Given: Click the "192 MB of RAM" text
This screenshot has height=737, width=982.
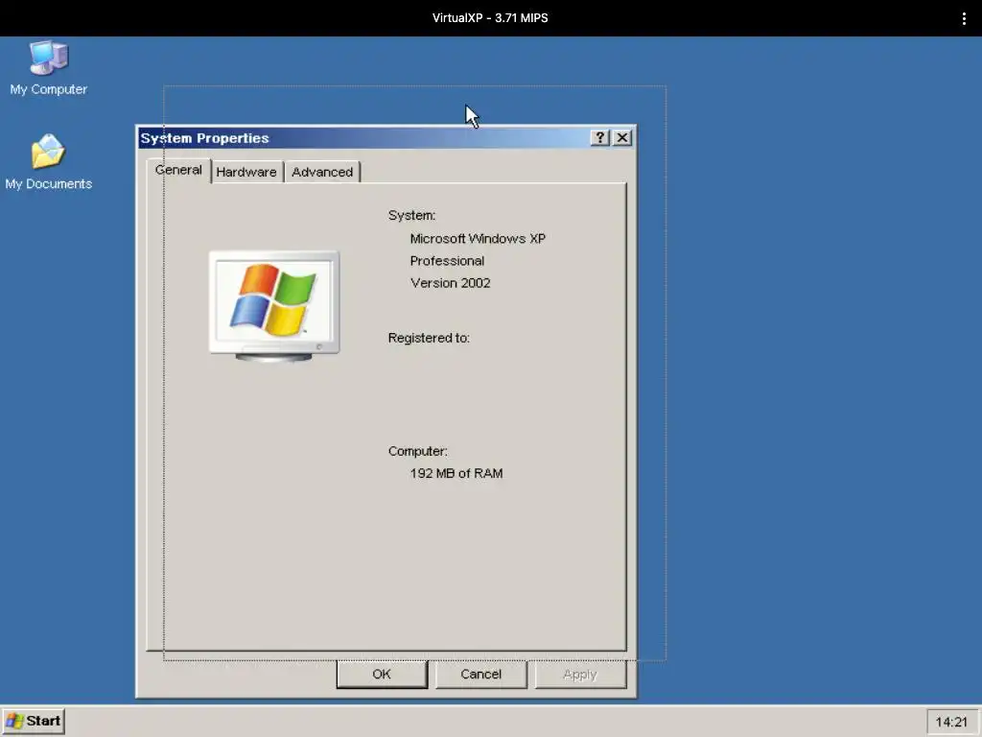Looking at the screenshot, I should pos(456,474).
